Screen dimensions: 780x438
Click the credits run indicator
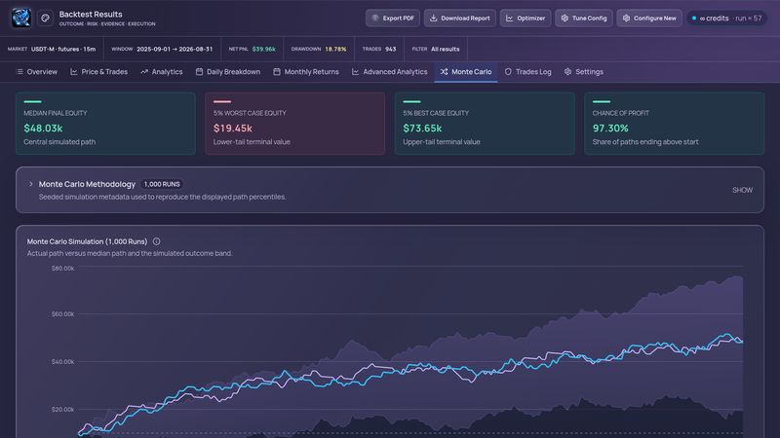[726, 18]
